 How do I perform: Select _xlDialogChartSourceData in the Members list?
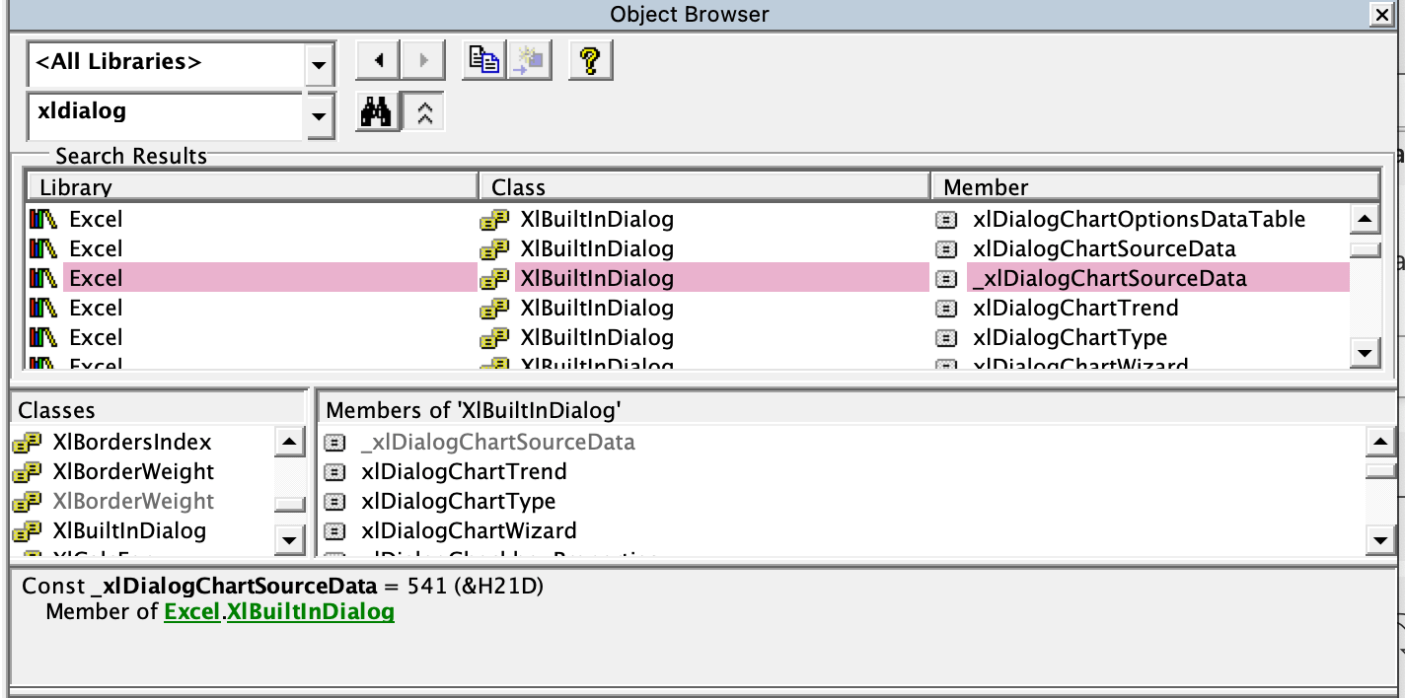(497, 442)
